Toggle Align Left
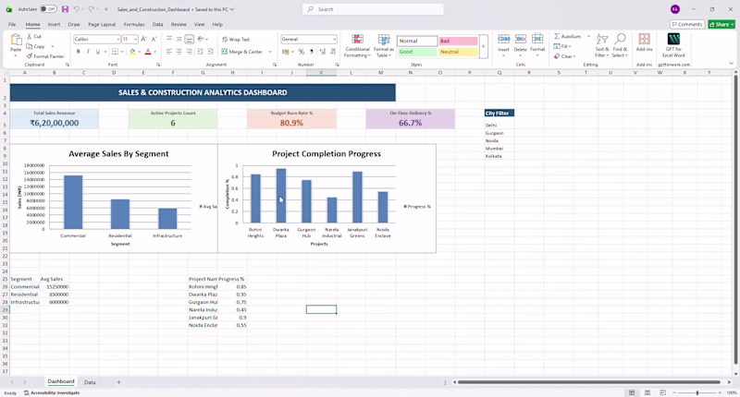The image size is (740, 397). pyautogui.click(x=169, y=52)
